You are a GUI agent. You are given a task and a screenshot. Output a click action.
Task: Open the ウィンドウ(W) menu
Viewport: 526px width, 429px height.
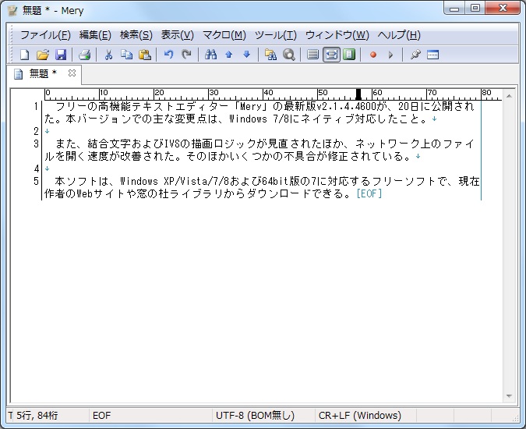coord(337,35)
